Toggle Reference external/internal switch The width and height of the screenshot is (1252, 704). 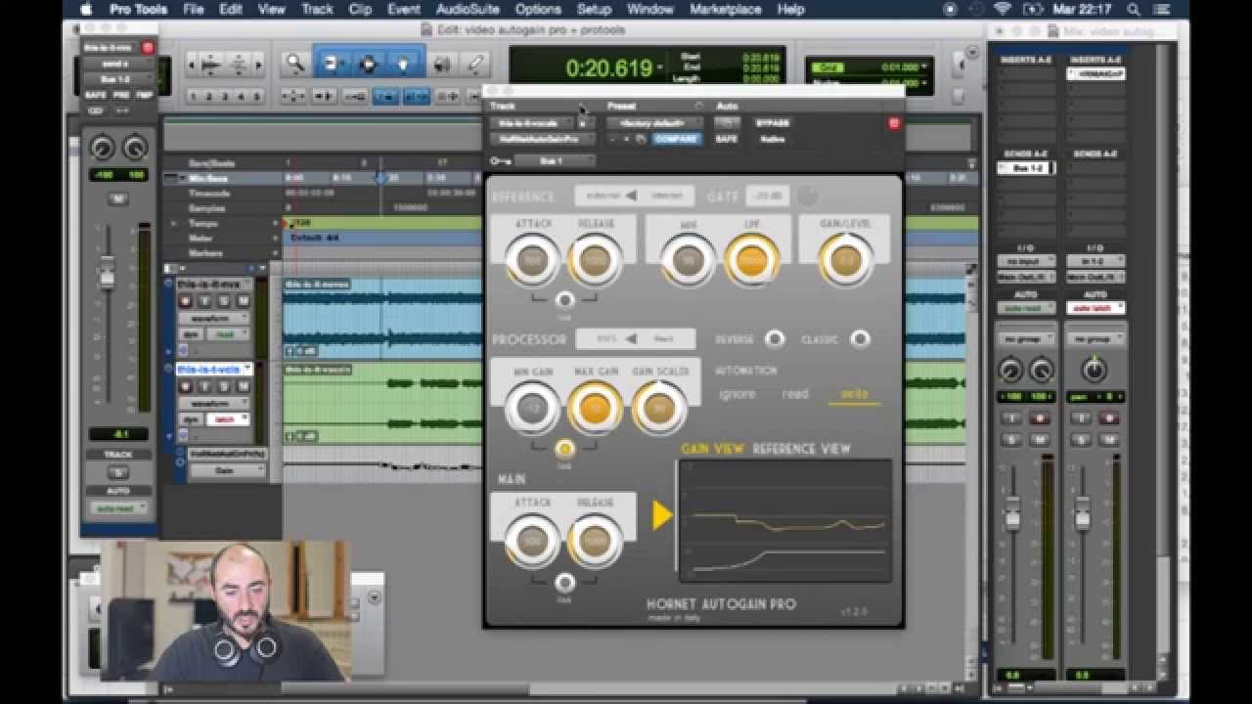click(634, 196)
